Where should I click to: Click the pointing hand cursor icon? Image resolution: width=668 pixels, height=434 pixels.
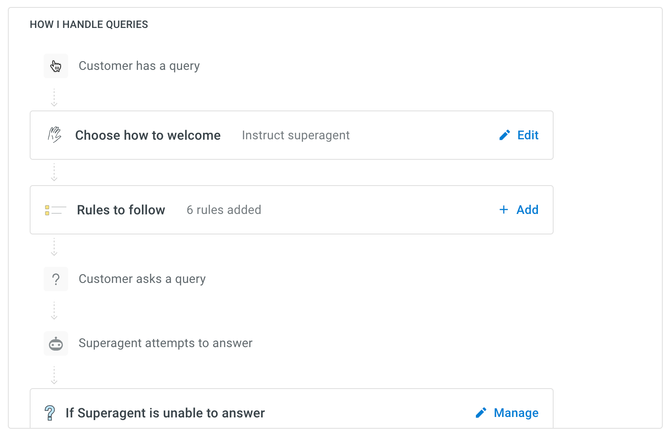tap(56, 66)
